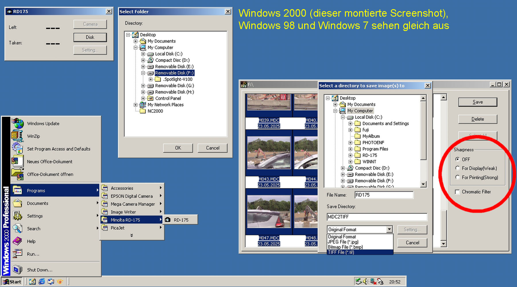Select For Display(Weak) sharpness option
517x287 pixels.
458,168
